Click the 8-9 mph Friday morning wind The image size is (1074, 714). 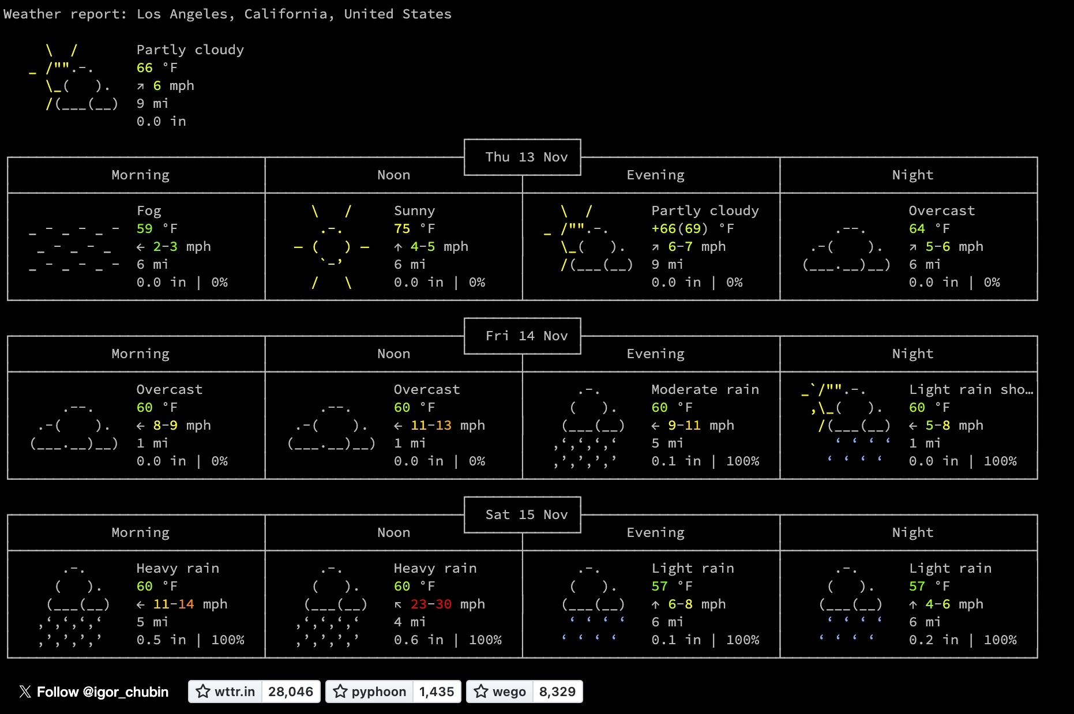(174, 425)
